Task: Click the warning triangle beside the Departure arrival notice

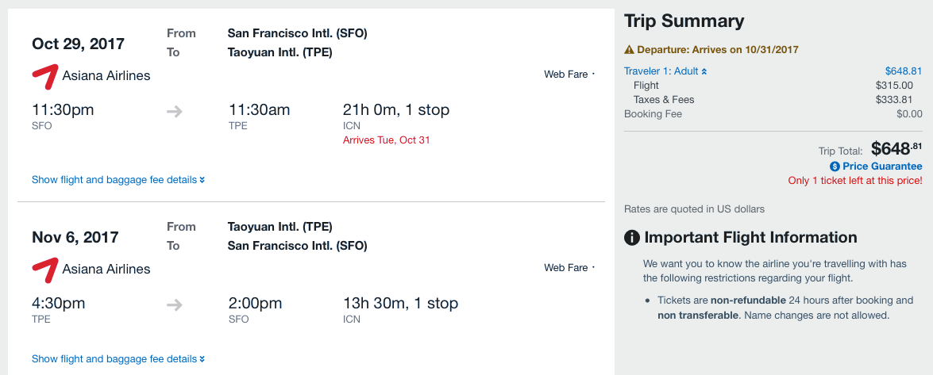Action: (629, 49)
